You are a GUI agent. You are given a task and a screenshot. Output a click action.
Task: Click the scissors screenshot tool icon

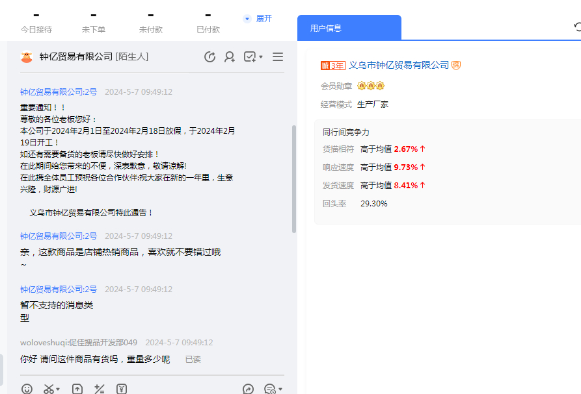click(49, 389)
